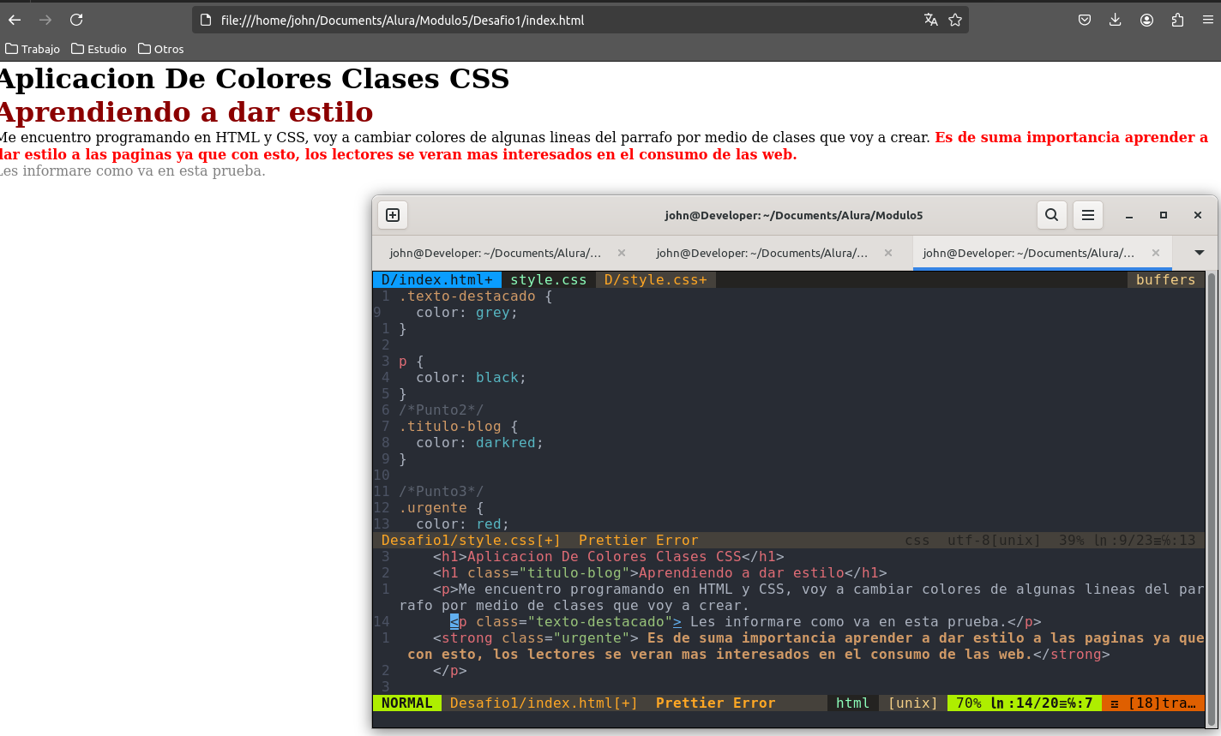Click the [unix] format indicator in bottom bar
The width and height of the screenshot is (1221, 736).
pyautogui.click(x=912, y=703)
